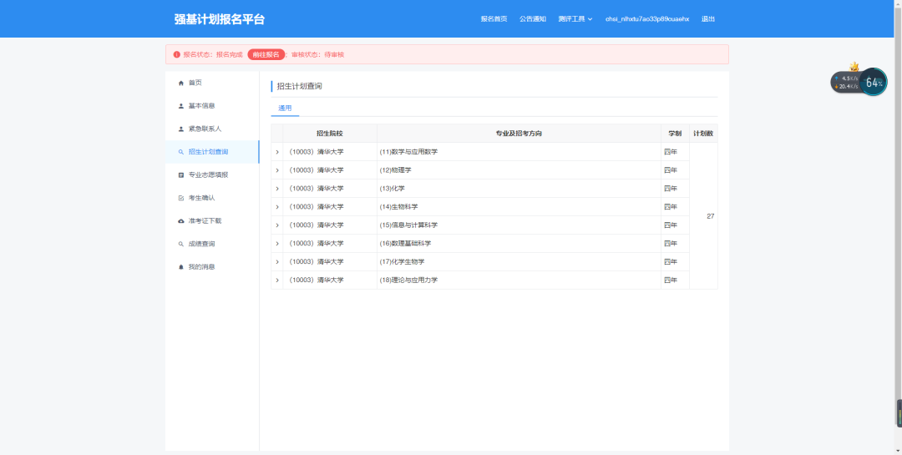Click the (16)数理基础科学 major text
Viewport: 902px width, 455px height.
click(405, 243)
